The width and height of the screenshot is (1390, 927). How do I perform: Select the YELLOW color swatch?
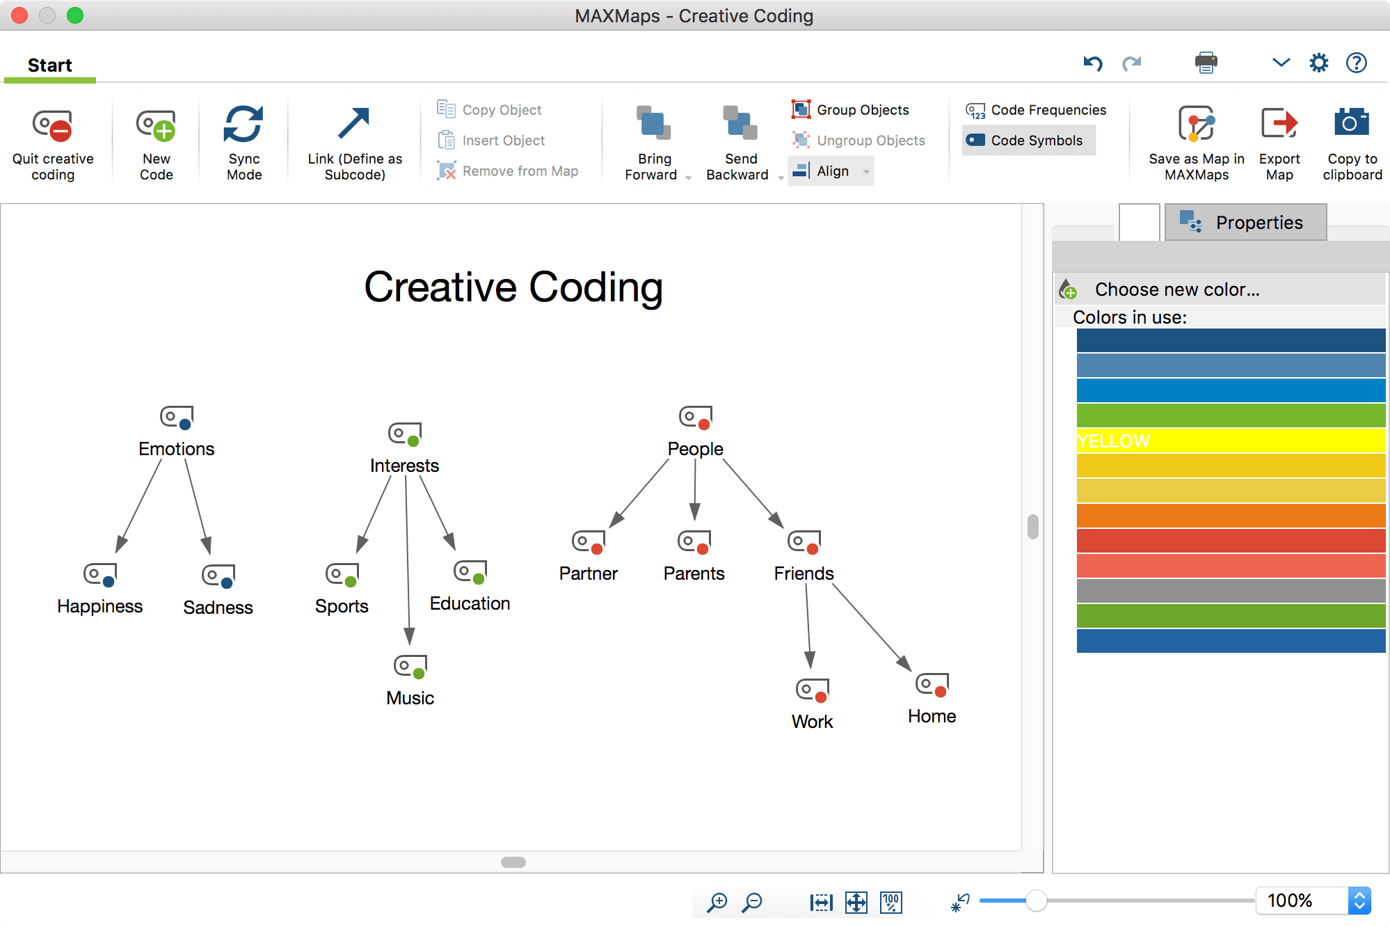(x=1230, y=441)
